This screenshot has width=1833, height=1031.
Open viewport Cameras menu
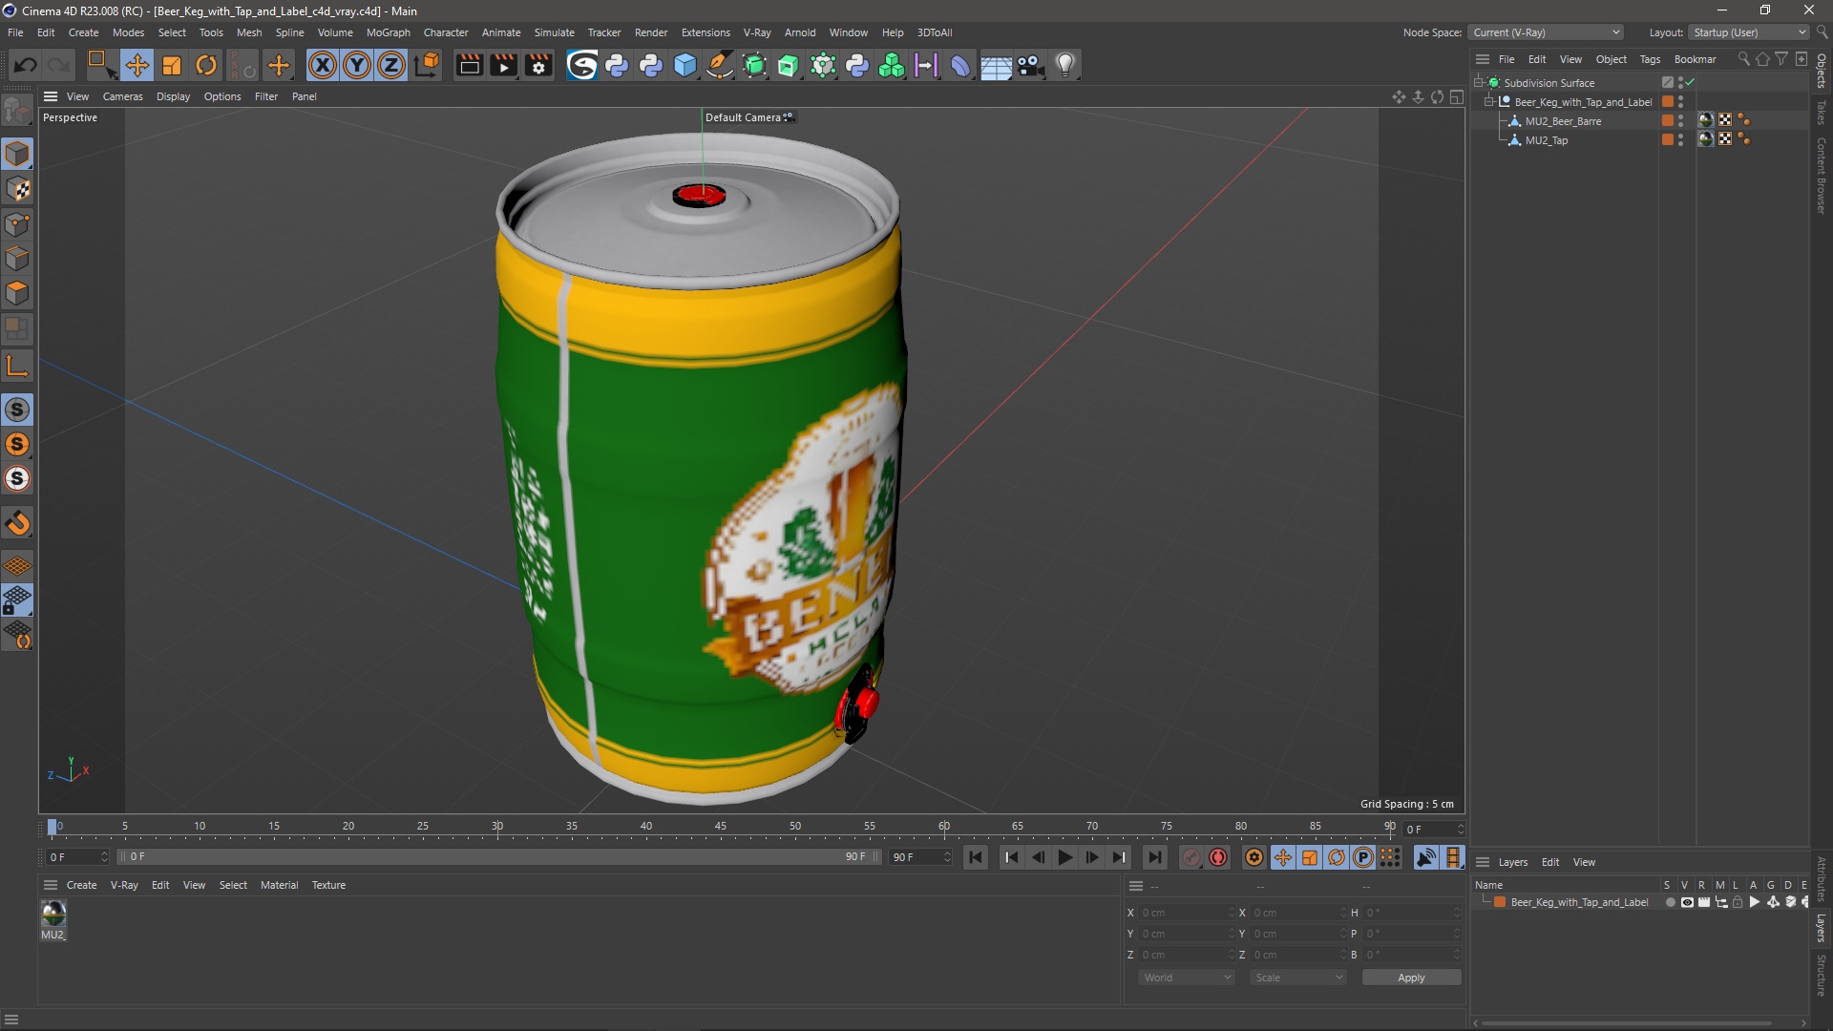point(122,96)
